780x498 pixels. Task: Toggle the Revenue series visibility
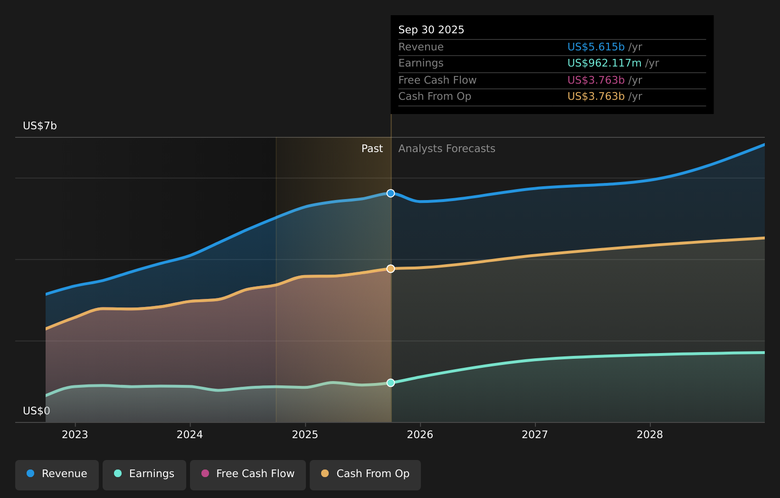(x=57, y=474)
